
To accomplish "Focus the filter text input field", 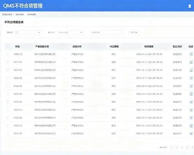I will pos(106,32).
